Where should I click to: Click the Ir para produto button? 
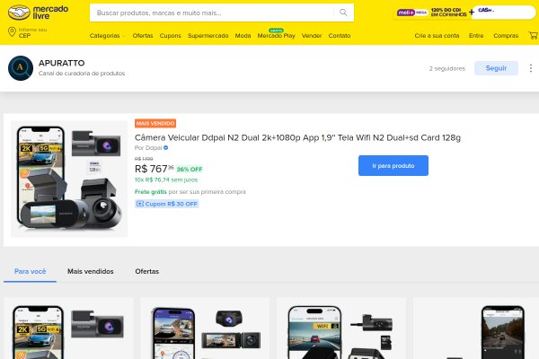[x=393, y=165]
